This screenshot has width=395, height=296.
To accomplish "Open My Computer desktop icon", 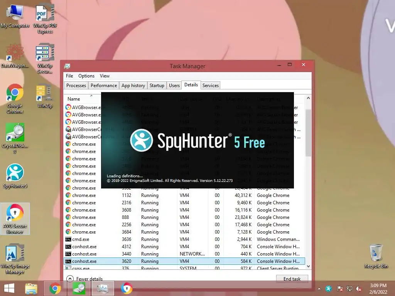I will click(x=15, y=17).
